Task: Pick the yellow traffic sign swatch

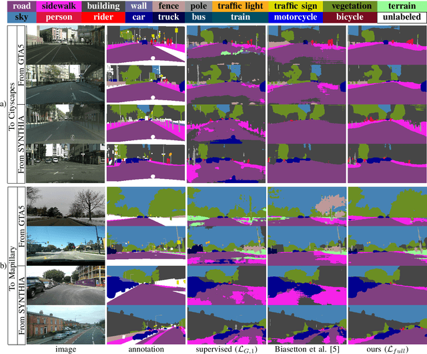Action: pyautogui.click(x=296, y=6)
